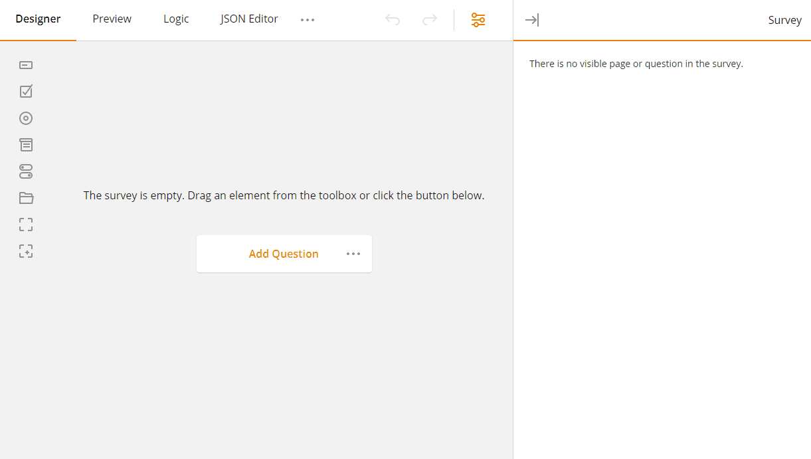Viewport: 811px width, 459px height.
Task: Switch to the Logic tab
Action: [175, 19]
